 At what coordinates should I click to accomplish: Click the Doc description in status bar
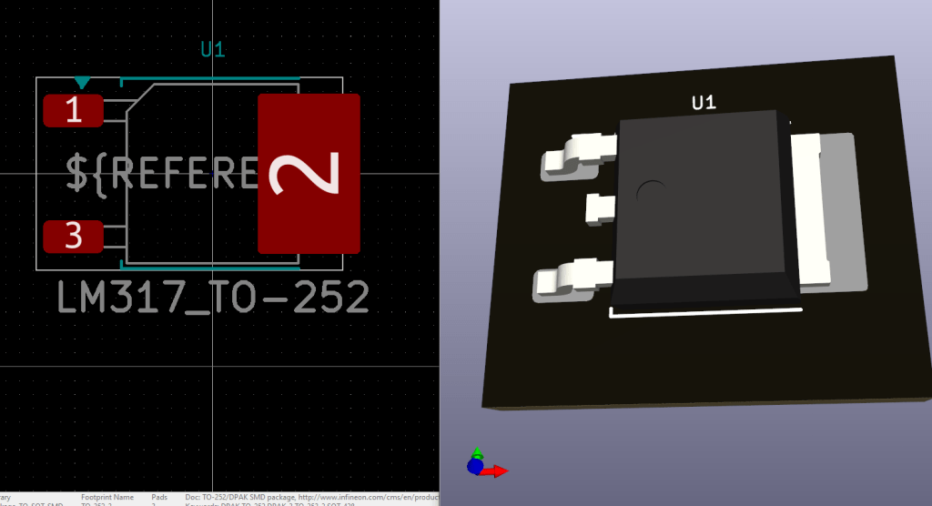coord(309,498)
